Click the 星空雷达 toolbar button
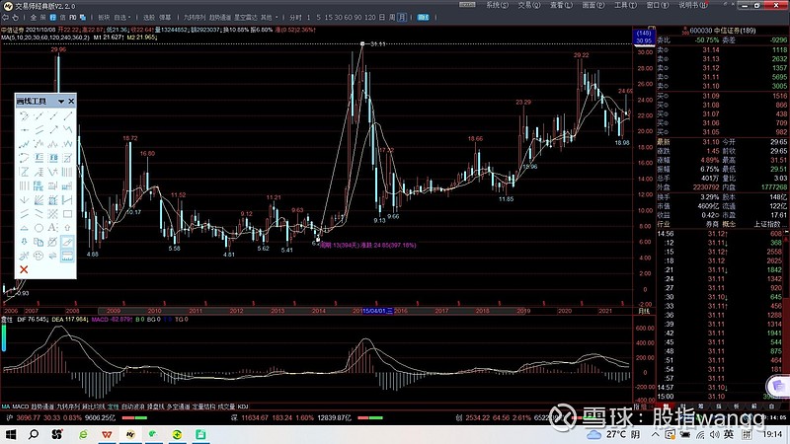Screen dimensions: 790x444 point(245,17)
